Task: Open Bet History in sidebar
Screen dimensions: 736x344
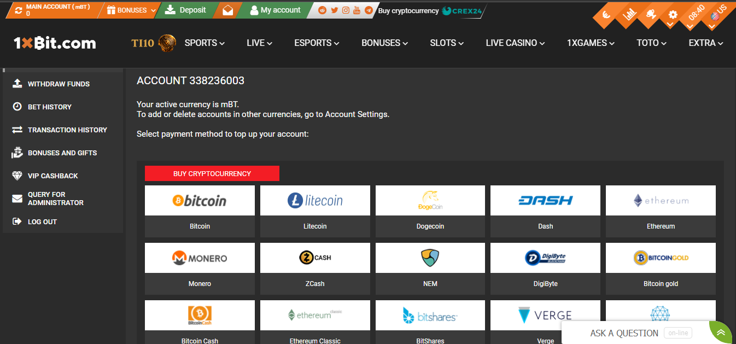Action: pyautogui.click(x=49, y=107)
